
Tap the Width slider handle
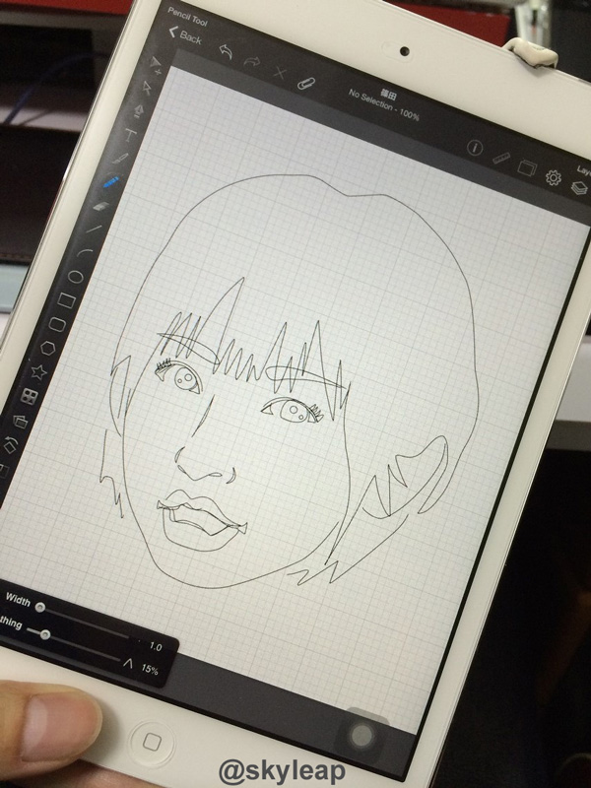pos(40,607)
